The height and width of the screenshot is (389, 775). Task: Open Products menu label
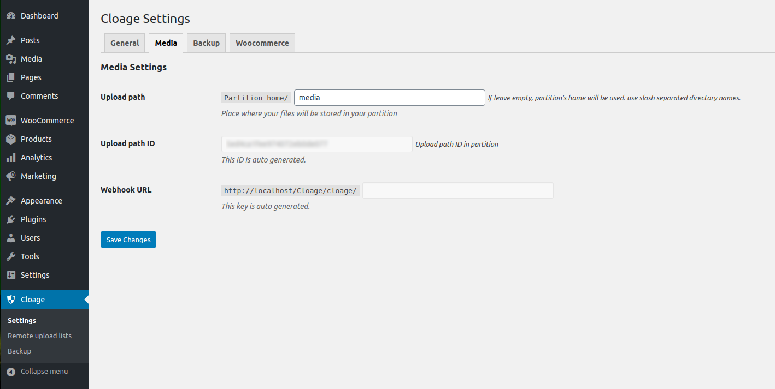tap(36, 139)
